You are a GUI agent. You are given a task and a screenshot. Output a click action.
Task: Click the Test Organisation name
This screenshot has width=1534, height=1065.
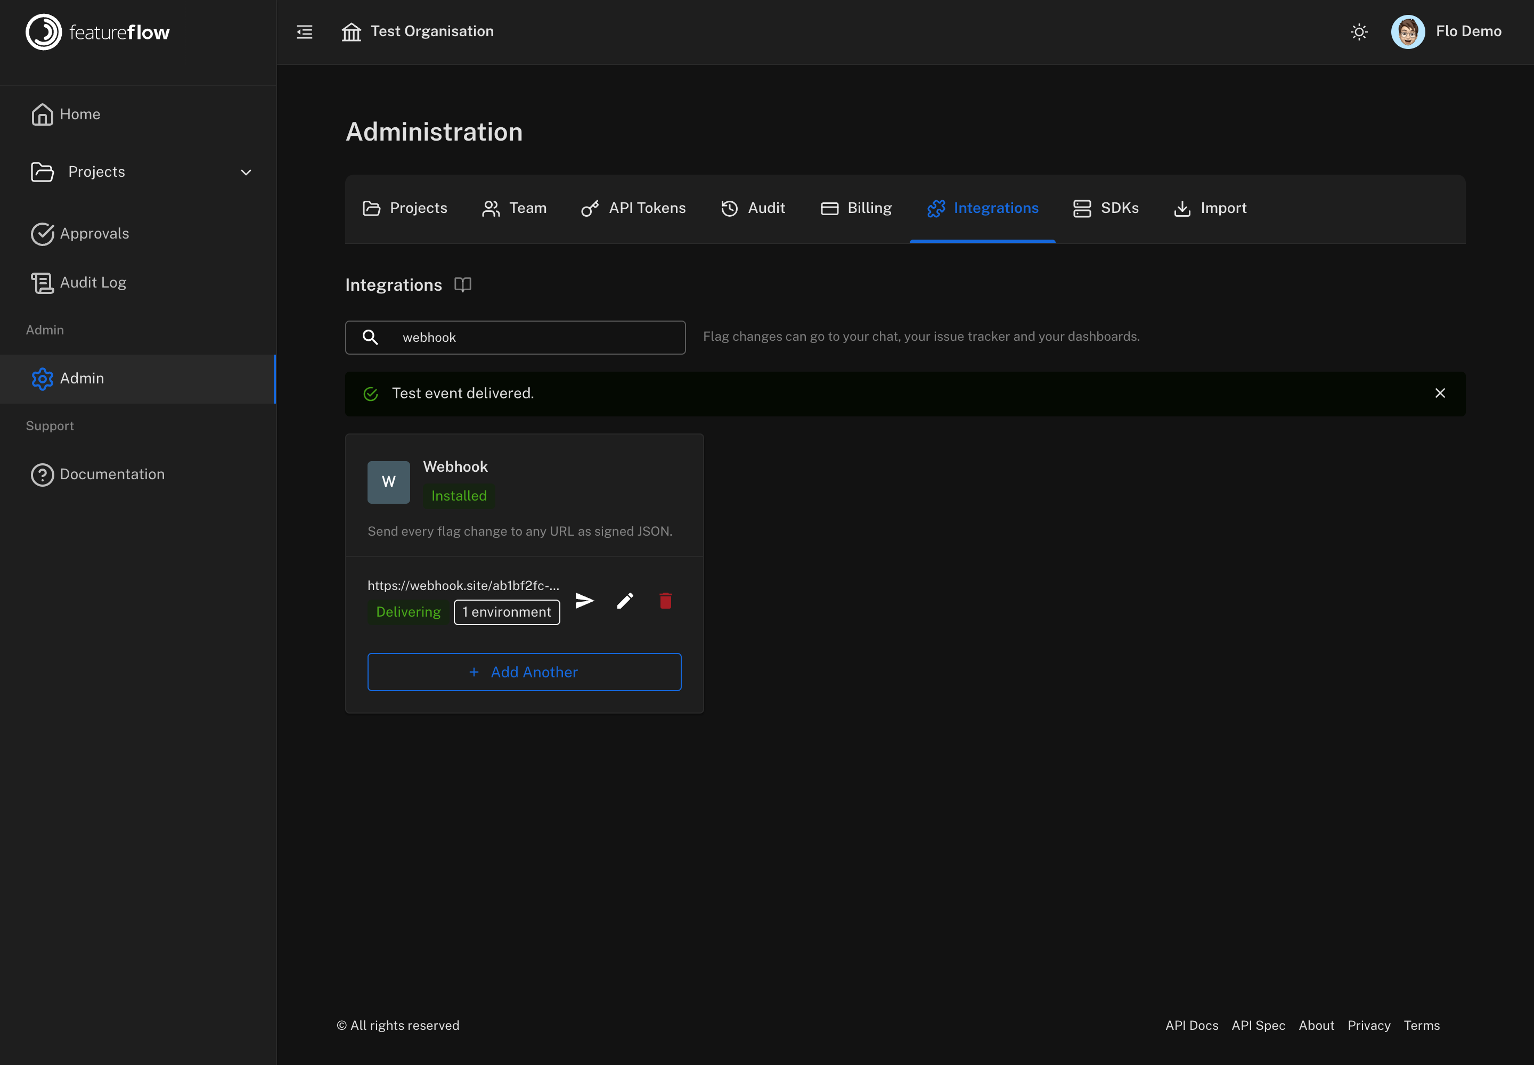coord(432,31)
